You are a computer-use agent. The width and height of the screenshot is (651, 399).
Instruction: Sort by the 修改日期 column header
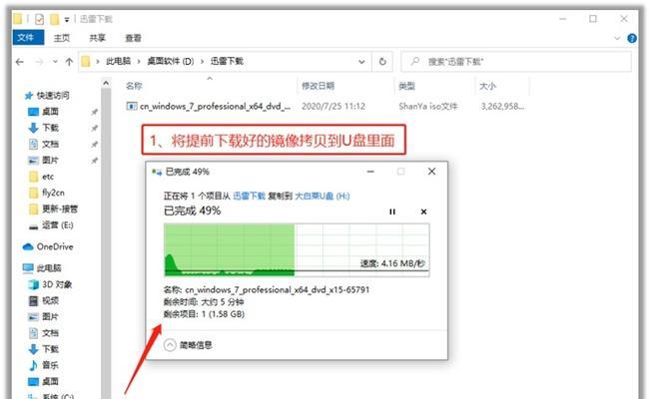coord(318,86)
